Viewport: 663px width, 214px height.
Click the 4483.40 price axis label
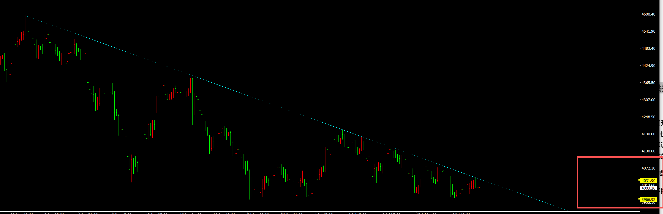648,48
